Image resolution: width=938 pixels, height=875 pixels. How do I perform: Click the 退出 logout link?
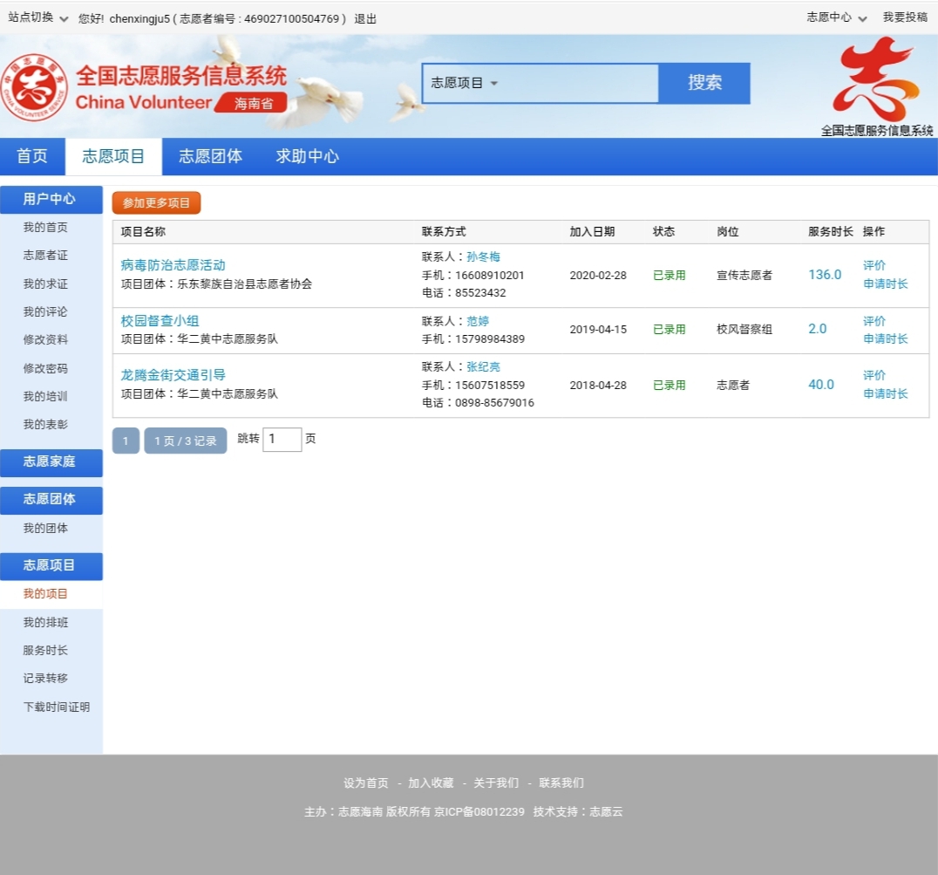coord(365,18)
